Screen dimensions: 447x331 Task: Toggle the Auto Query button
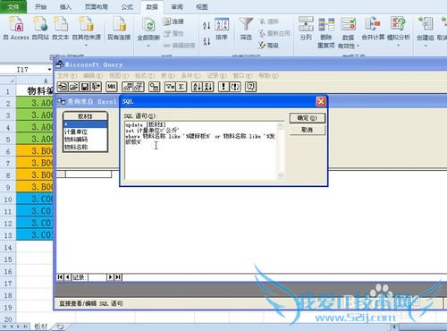(x=235, y=87)
